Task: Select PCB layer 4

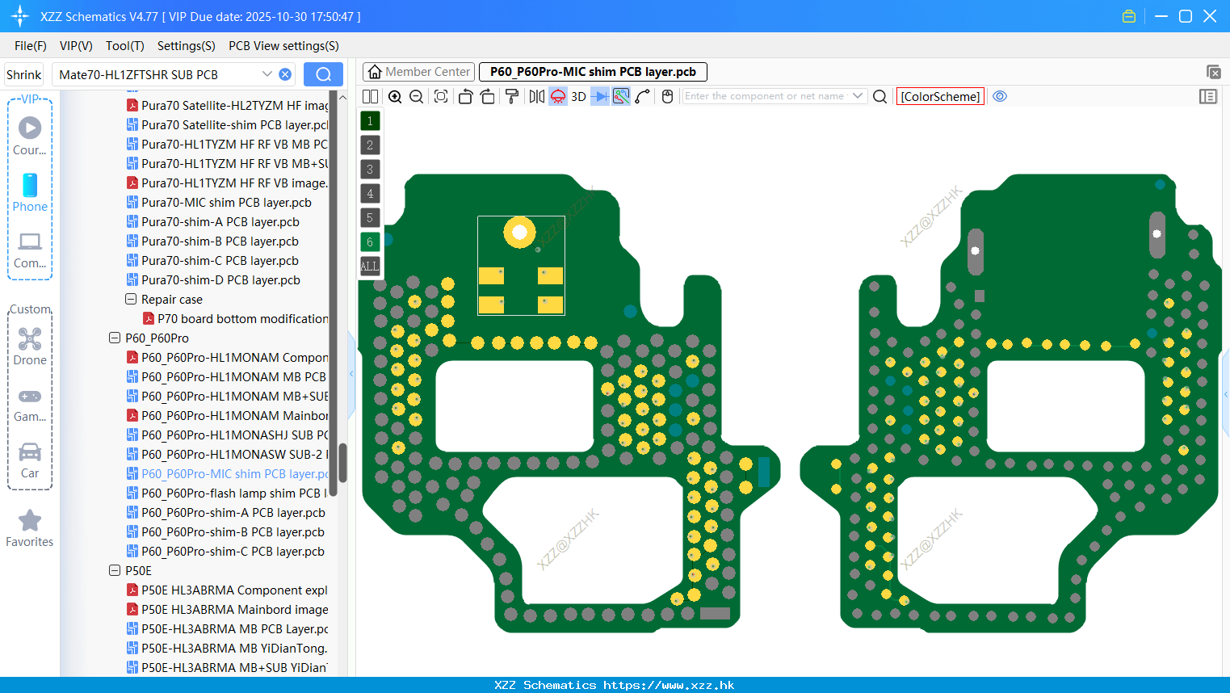Action: point(370,194)
